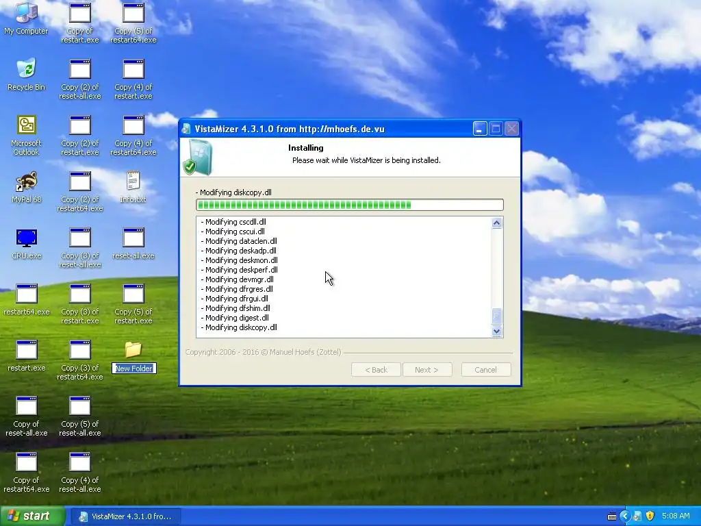Image resolution: width=701 pixels, height=526 pixels.
Task: Click 'Please wait while VistaMizer is being installed'
Action: point(366,160)
